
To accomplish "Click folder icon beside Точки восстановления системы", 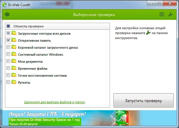I will point(14,75).
